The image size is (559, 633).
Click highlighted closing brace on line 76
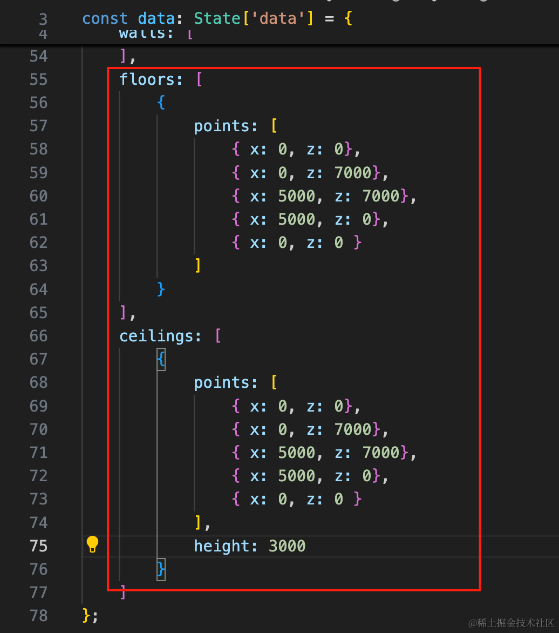point(161,569)
